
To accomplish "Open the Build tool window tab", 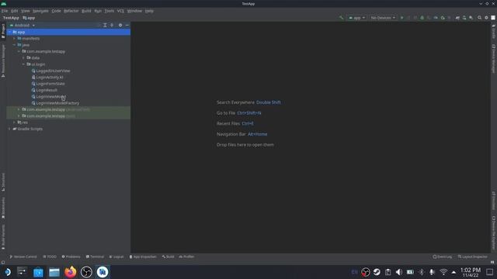I will coord(168,257).
